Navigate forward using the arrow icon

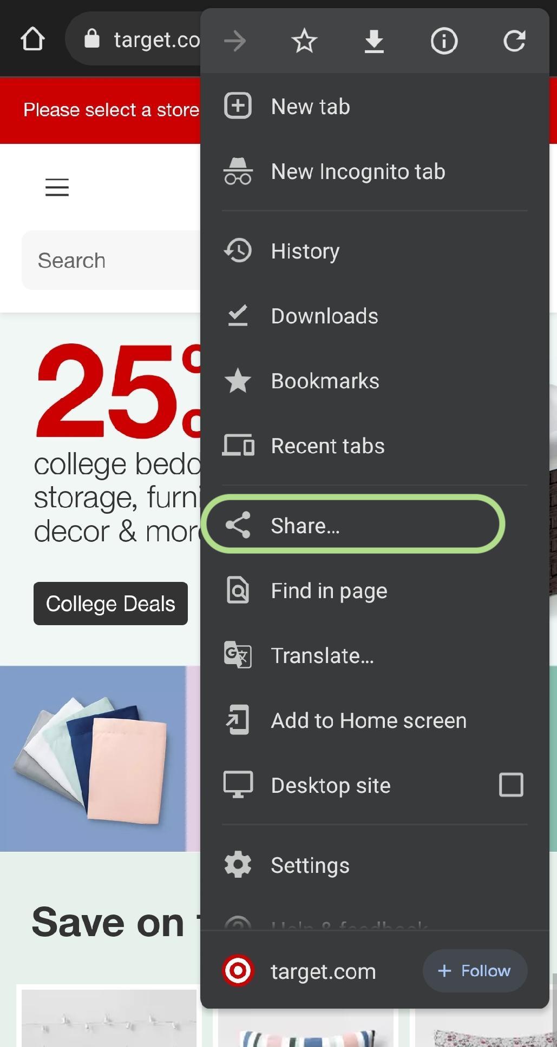coord(235,41)
